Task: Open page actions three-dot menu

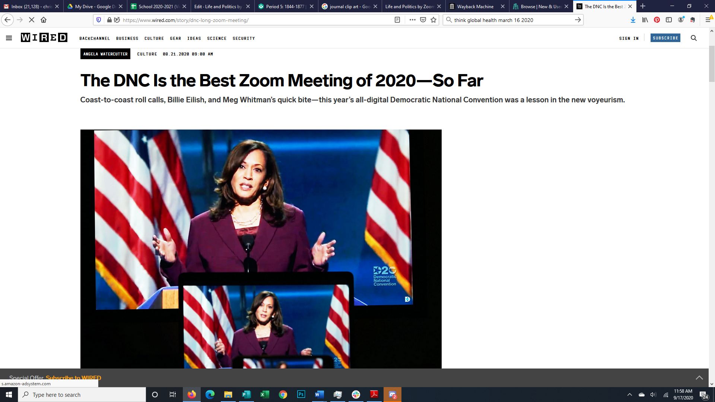Action: (412, 20)
